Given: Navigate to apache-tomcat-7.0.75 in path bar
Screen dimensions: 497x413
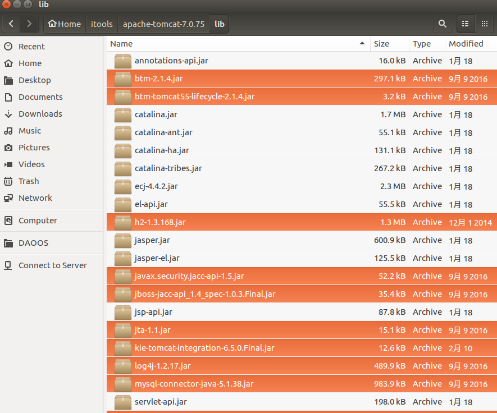Looking at the screenshot, I should coord(163,24).
